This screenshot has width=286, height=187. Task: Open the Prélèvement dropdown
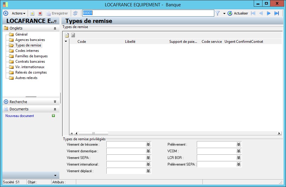[x=238, y=144]
